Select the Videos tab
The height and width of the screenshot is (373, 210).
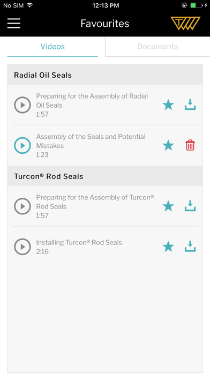pos(52,47)
